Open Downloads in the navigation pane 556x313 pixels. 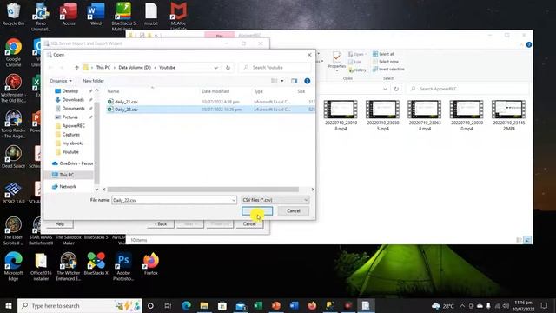click(73, 100)
